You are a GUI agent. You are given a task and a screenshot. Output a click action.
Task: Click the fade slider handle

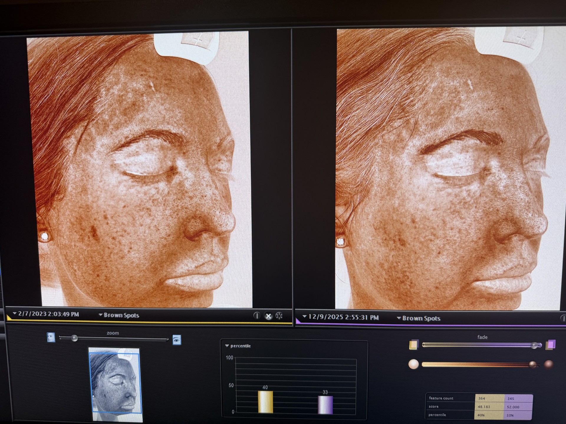pos(534,345)
